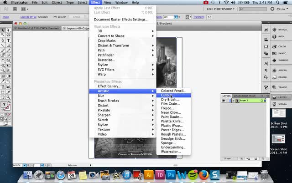Viewport: 292px width, 183px height.
Task: Choose Cutout from Artistic submenu
Action: coord(173,95)
